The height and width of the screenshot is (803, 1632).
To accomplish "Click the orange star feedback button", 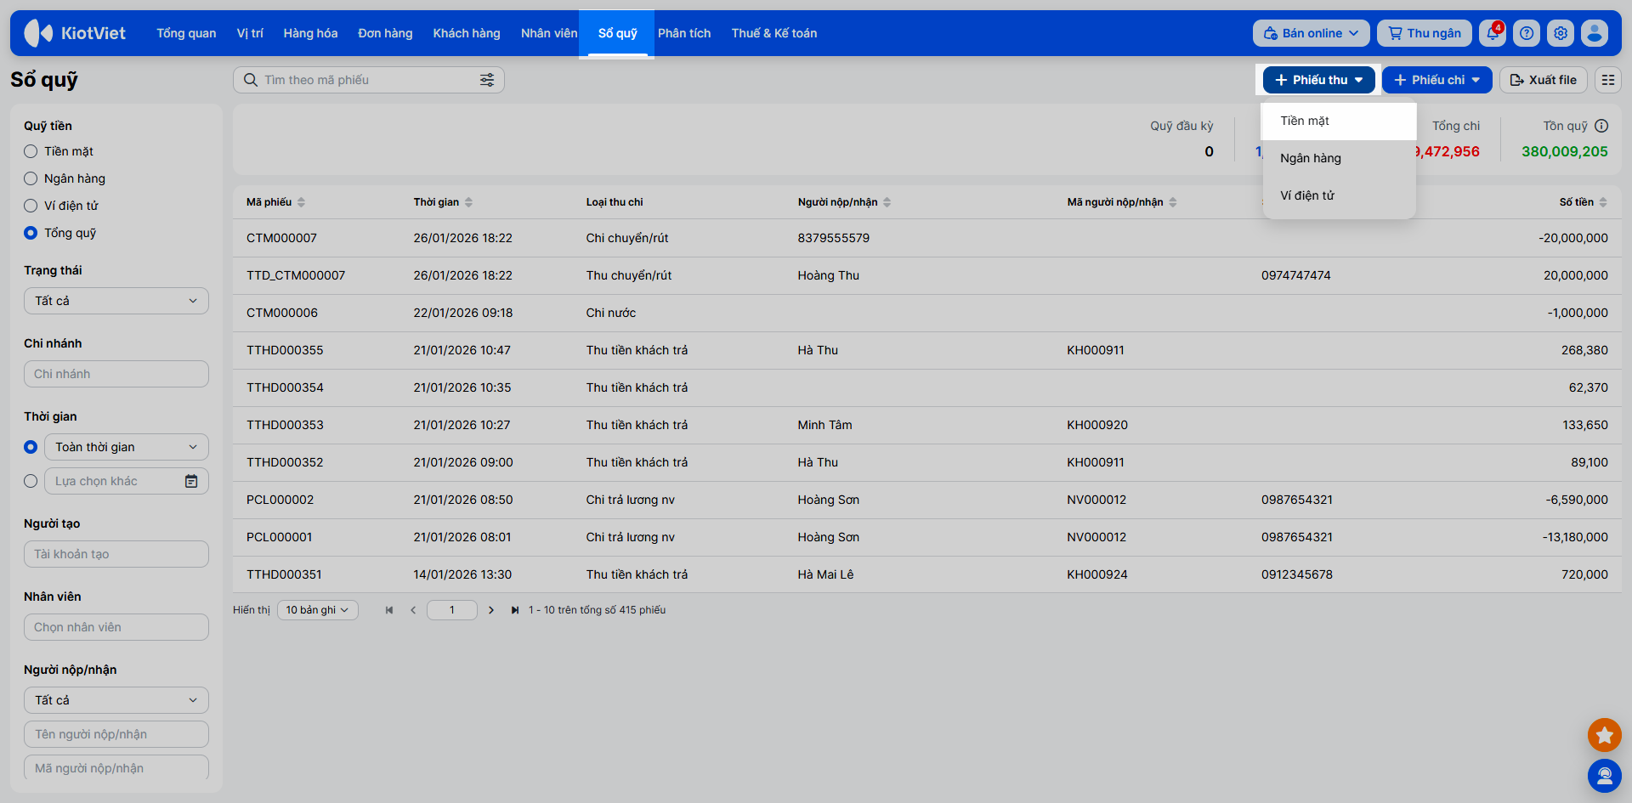I will [x=1604, y=735].
